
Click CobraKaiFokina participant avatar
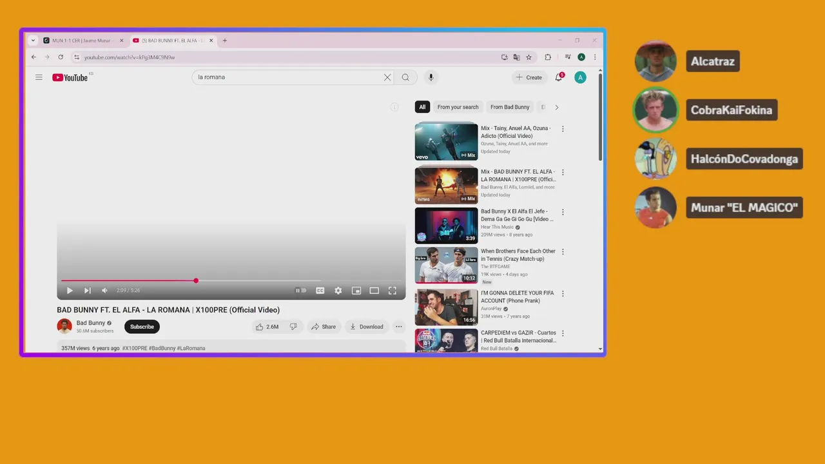point(655,110)
